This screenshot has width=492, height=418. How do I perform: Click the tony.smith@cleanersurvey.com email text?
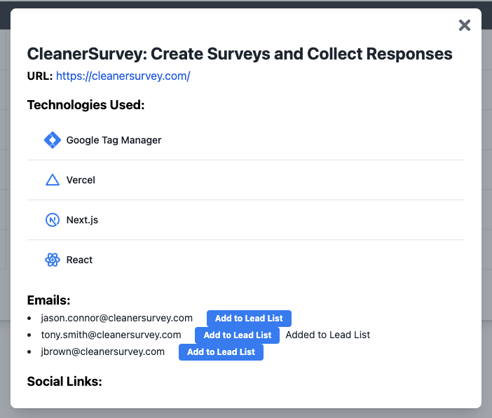(x=111, y=335)
